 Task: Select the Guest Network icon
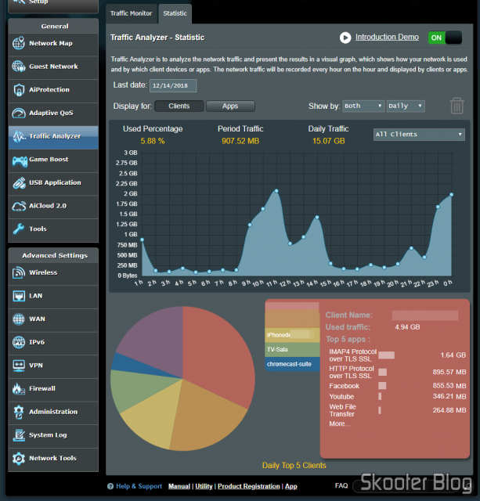(x=19, y=67)
